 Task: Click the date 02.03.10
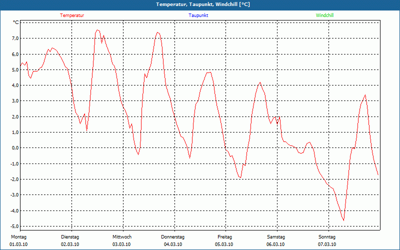(x=70, y=244)
